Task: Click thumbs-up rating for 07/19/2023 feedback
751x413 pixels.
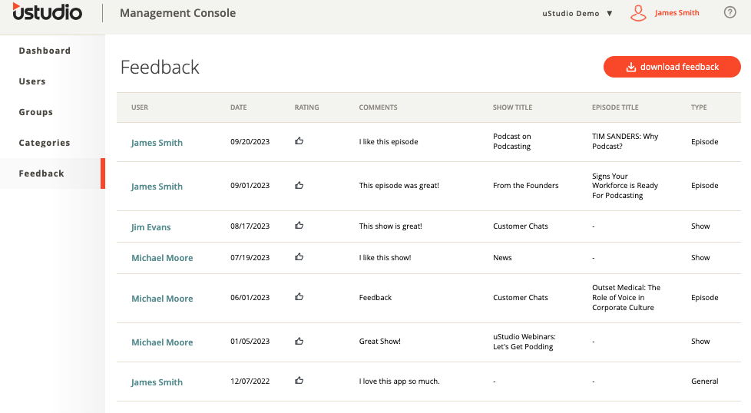Action: [299, 257]
